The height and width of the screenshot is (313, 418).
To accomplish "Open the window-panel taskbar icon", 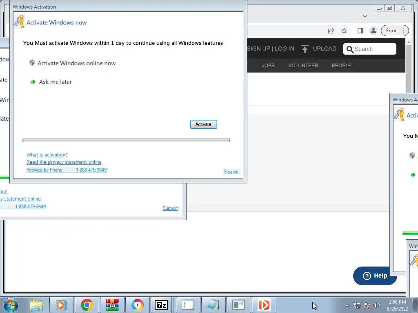I will click(x=238, y=305).
